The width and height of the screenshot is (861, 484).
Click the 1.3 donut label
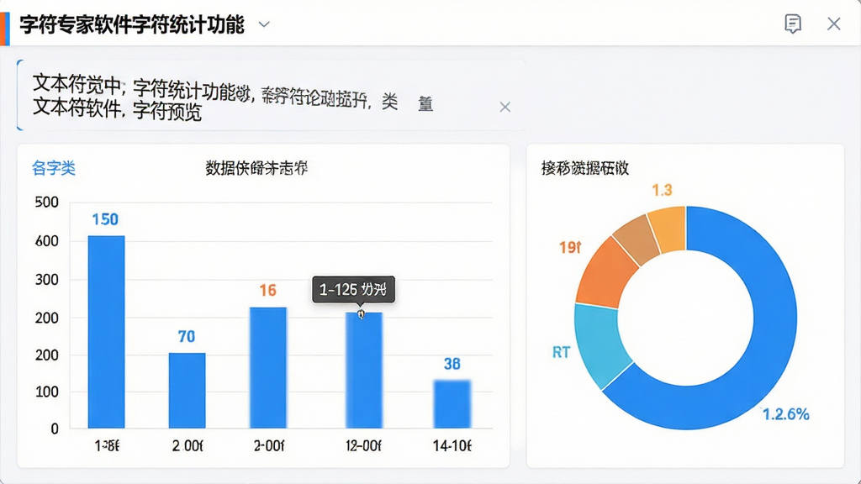pyautogui.click(x=662, y=190)
